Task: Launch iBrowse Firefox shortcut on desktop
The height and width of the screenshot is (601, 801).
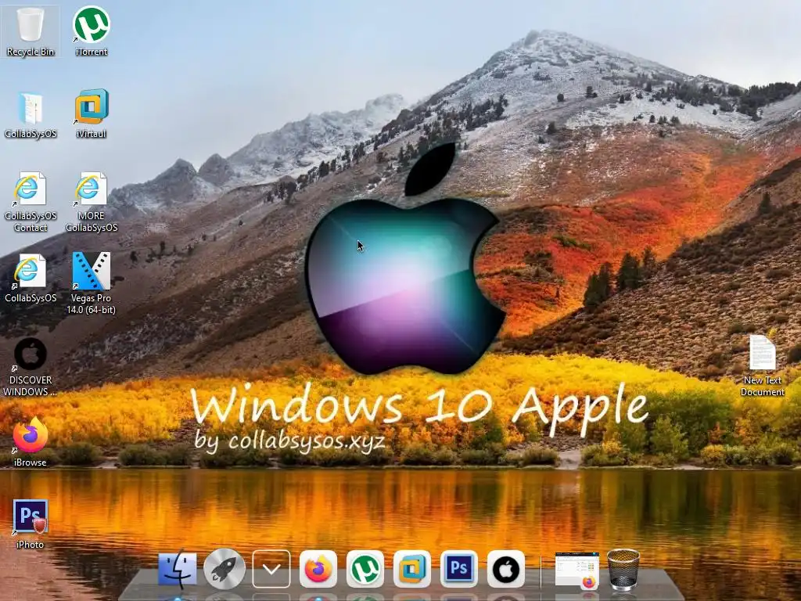Action: click(31, 442)
